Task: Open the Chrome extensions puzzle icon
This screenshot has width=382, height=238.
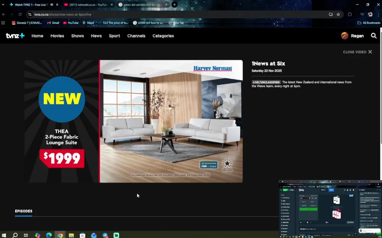Action: point(350,15)
